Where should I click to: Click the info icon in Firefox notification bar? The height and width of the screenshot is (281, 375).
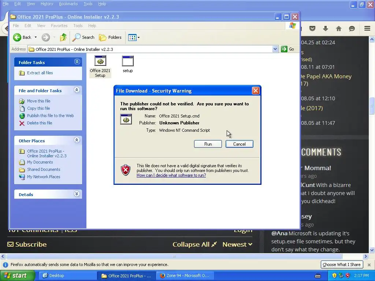[5, 265]
